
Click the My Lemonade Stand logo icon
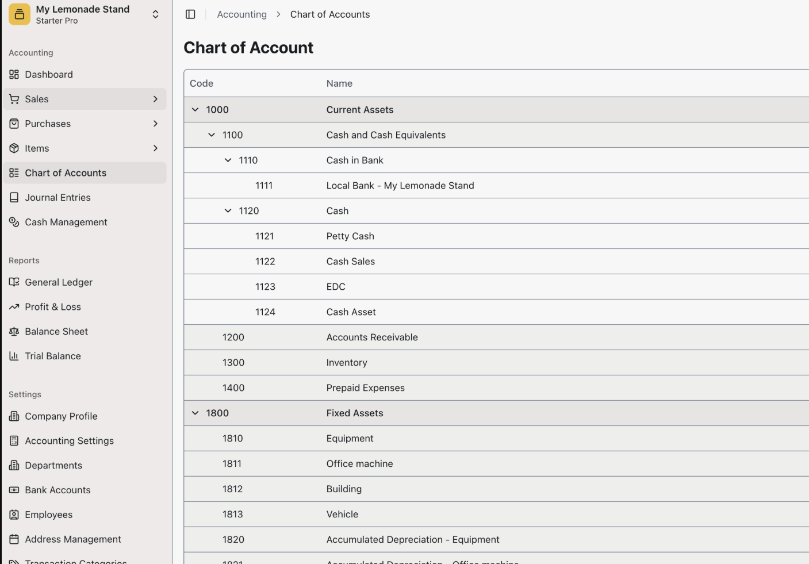[x=19, y=13]
